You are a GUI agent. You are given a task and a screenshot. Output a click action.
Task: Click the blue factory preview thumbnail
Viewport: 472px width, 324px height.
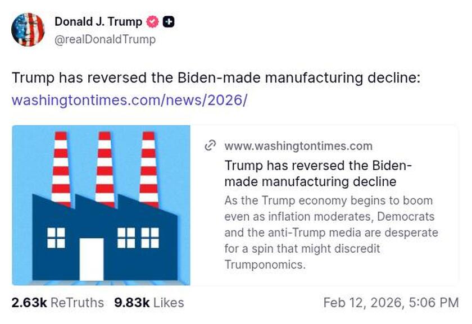101,205
